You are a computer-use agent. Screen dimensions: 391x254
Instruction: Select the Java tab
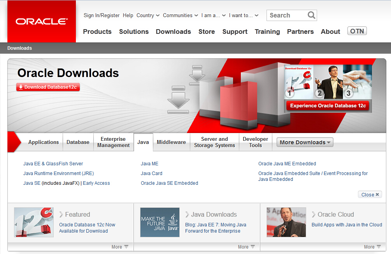[x=143, y=142]
